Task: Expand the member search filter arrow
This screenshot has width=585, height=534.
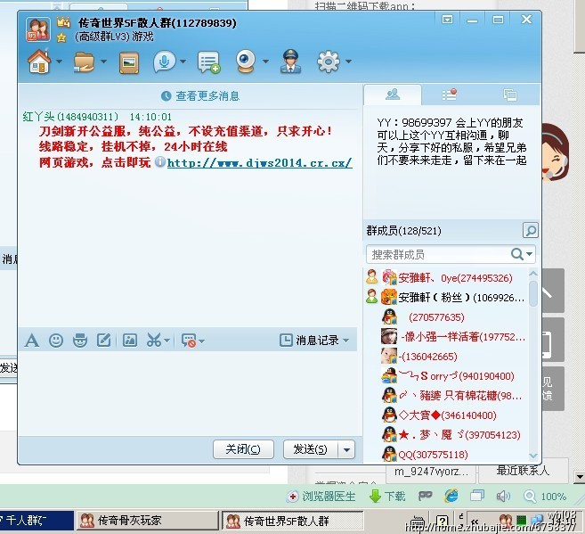Action: [529, 254]
